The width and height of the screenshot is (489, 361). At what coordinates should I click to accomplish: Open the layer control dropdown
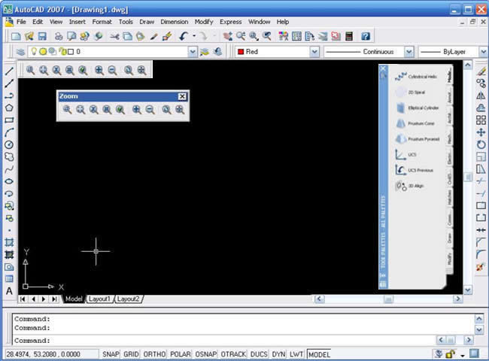click(193, 52)
